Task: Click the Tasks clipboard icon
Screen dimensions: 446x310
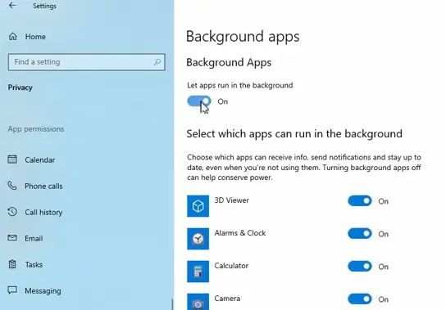Action: (x=12, y=264)
